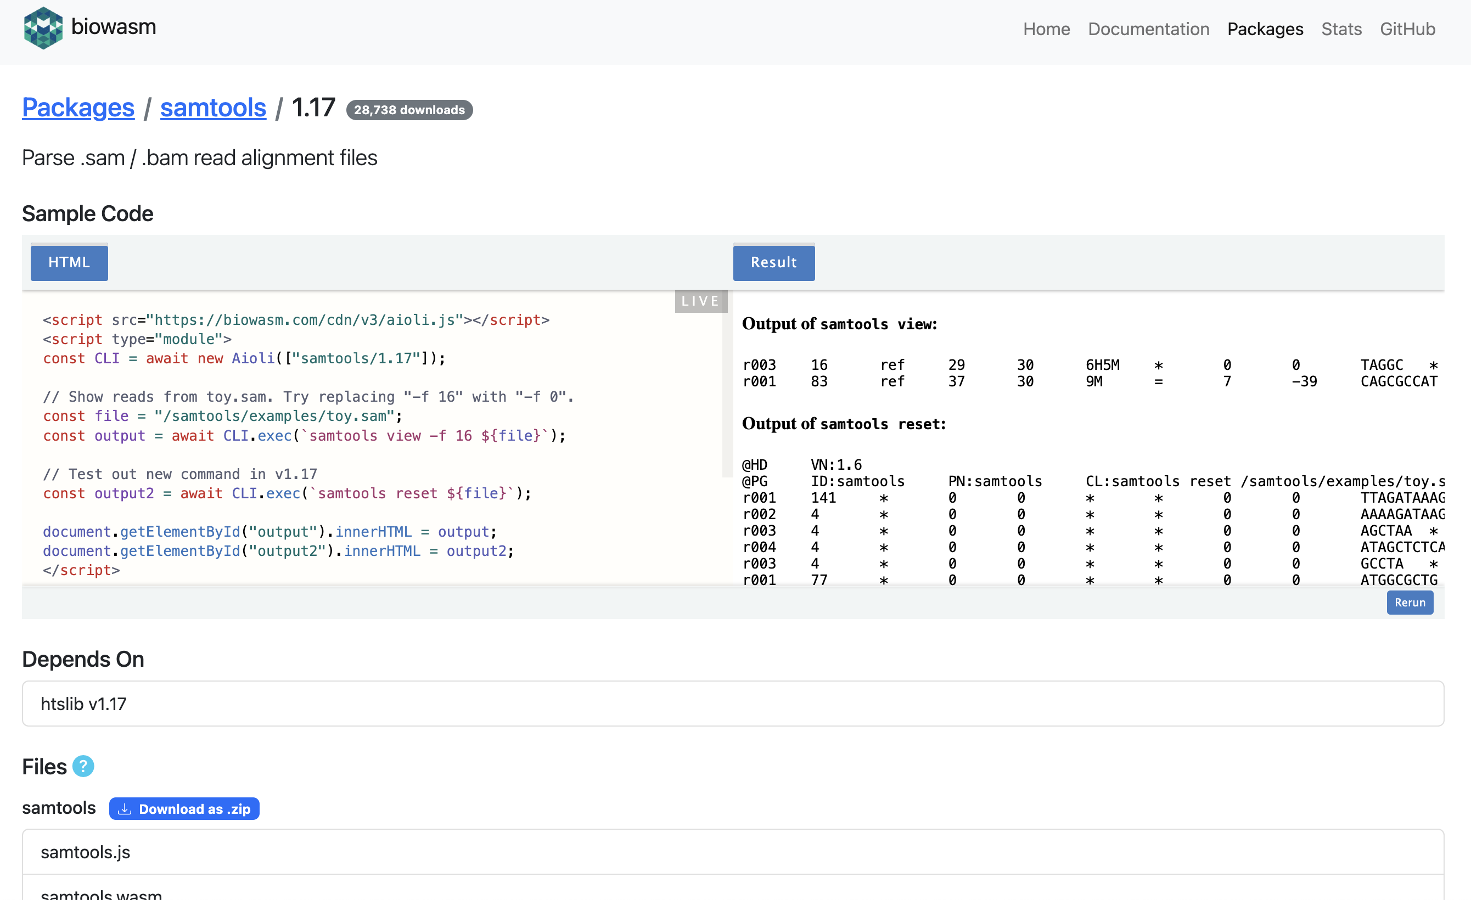
Task: Open the Stats navigation link
Action: pyautogui.click(x=1341, y=29)
